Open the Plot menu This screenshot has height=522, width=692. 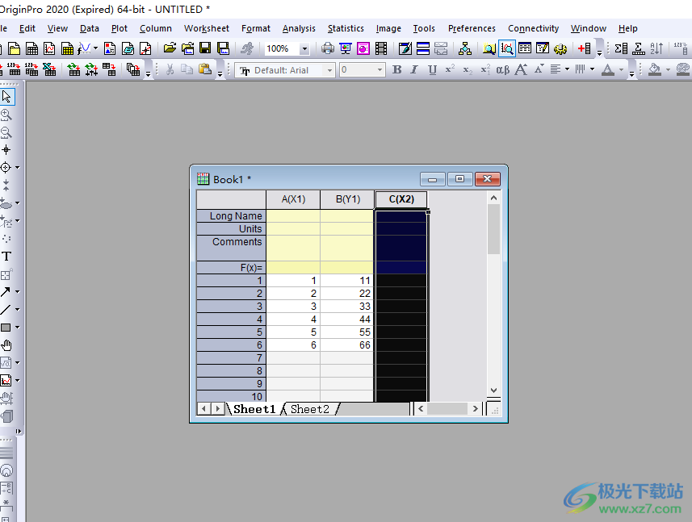(120, 29)
